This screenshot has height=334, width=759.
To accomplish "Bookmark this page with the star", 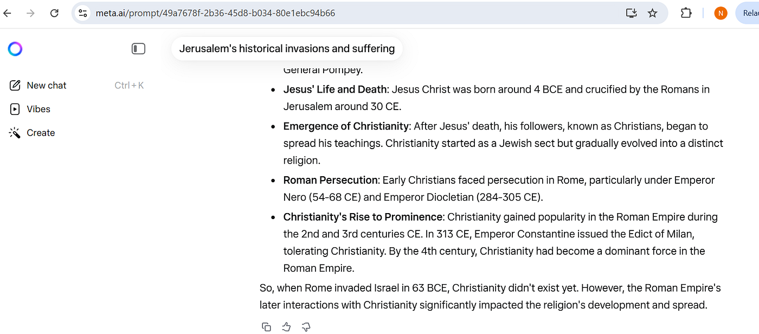I will [653, 13].
